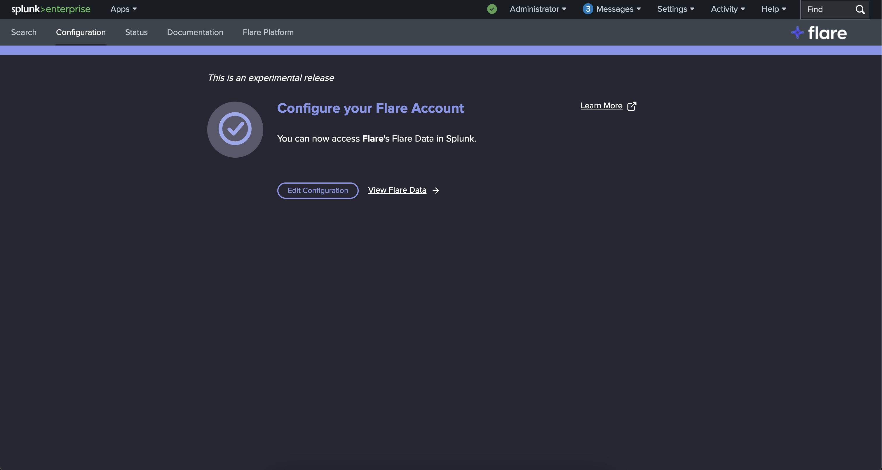The height and width of the screenshot is (470, 882).
Task: Click the large configured checkmark circle icon
Action: 235,130
